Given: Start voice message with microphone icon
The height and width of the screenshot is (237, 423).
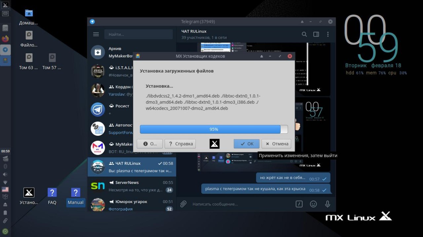Looking at the screenshot, I should (x=327, y=204).
